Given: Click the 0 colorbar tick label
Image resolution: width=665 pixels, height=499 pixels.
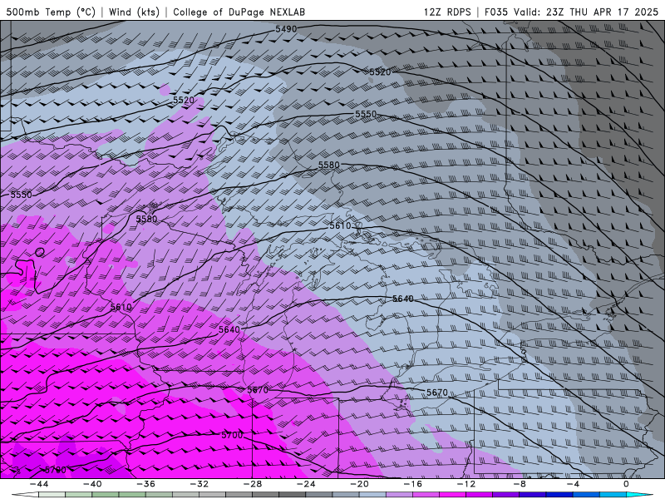Looking at the screenshot, I should [x=627, y=484].
